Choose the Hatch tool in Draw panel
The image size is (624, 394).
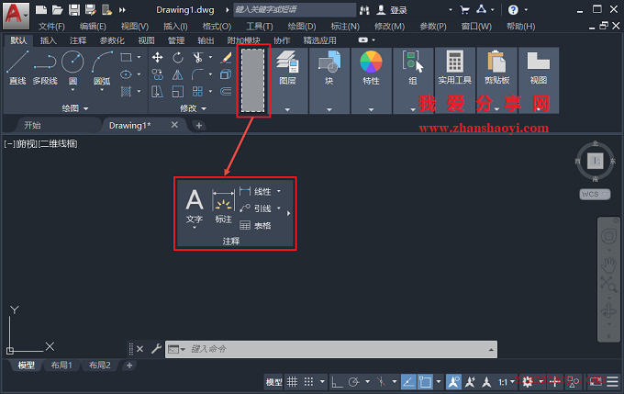click(x=126, y=92)
